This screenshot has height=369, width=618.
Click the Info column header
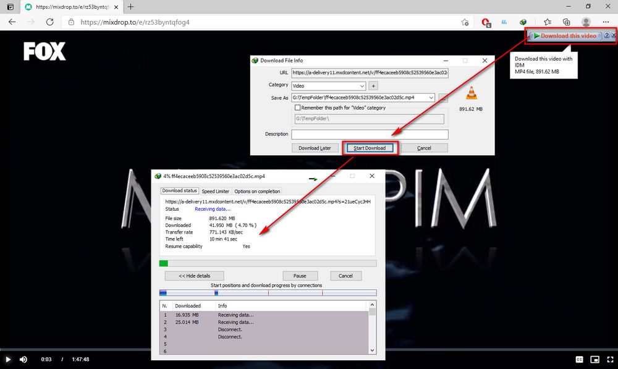222,305
